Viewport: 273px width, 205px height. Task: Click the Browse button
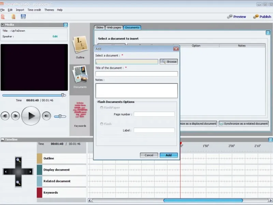point(169,62)
